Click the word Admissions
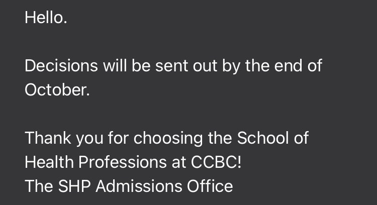This screenshot has width=377, height=205. [x=139, y=186]
